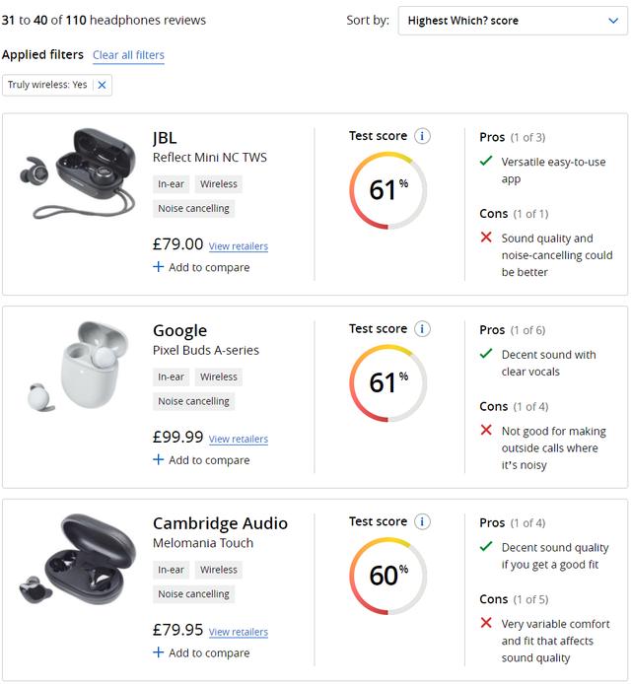The width and height of the screenshot is (631, 684).
Task: Remove the Truly wireless filter with the X icon
Action: tap(103, 85)
